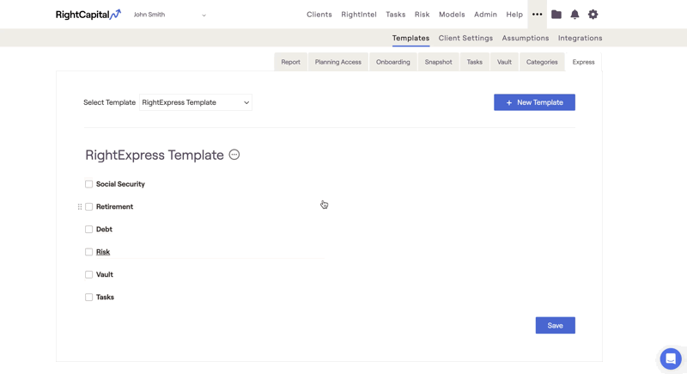The height and width of the screenshot is (374, 687).
Task: Click the Tasks module label
Action: (x=105, y=297)
